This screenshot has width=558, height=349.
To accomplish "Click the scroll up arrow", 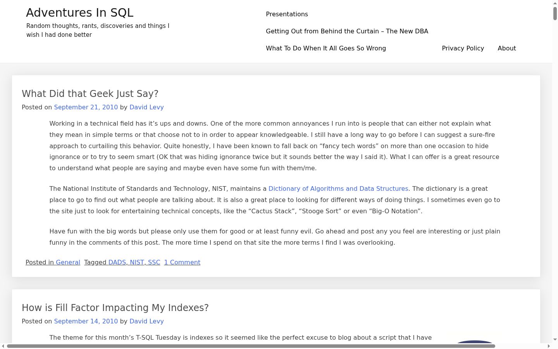I will pyautogui.click(x=555, y=3).
